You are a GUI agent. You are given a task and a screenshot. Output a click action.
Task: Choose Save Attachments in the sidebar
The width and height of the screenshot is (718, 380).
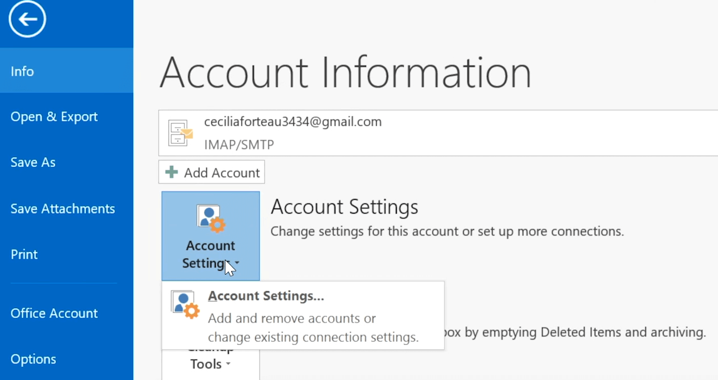pos(67,209)
